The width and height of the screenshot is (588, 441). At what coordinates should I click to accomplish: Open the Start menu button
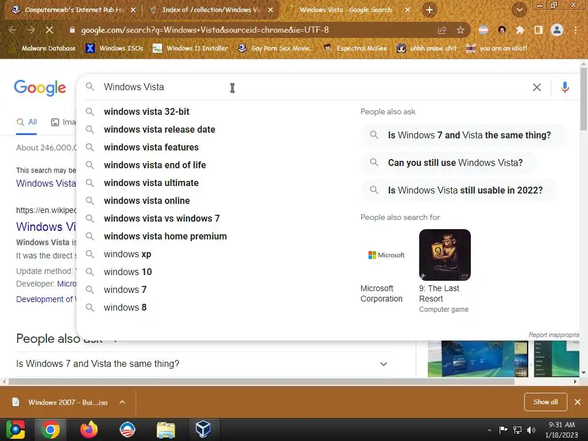(16, 430)
